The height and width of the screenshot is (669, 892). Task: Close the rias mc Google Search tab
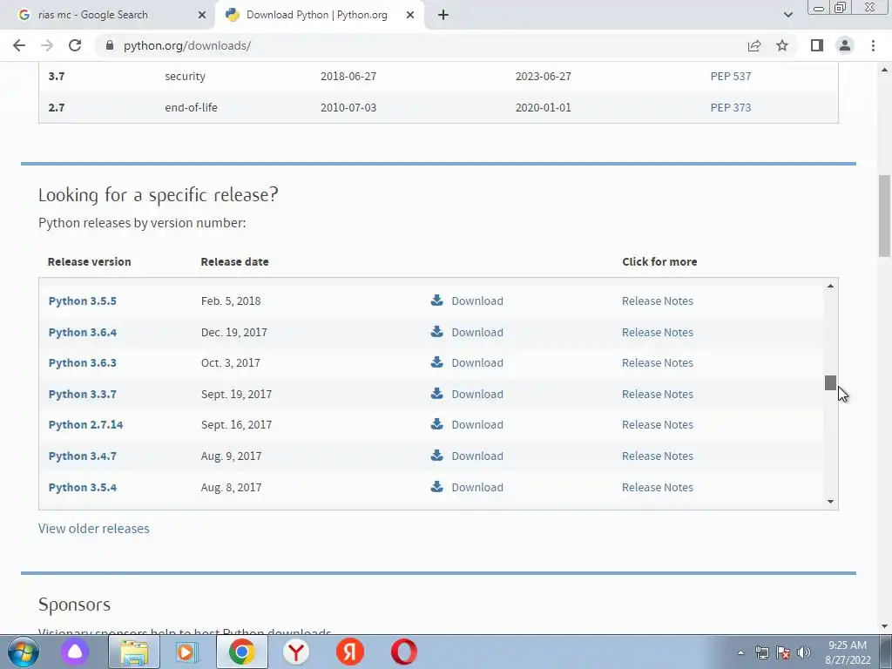click(202, 15)
